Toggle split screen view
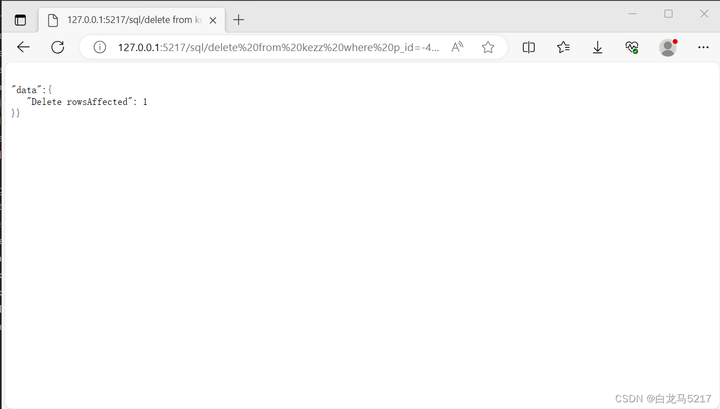This screenshot has width=720, height=409. point(529,47)
